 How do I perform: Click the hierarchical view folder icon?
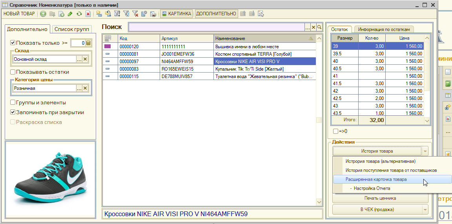pos(99,14)
